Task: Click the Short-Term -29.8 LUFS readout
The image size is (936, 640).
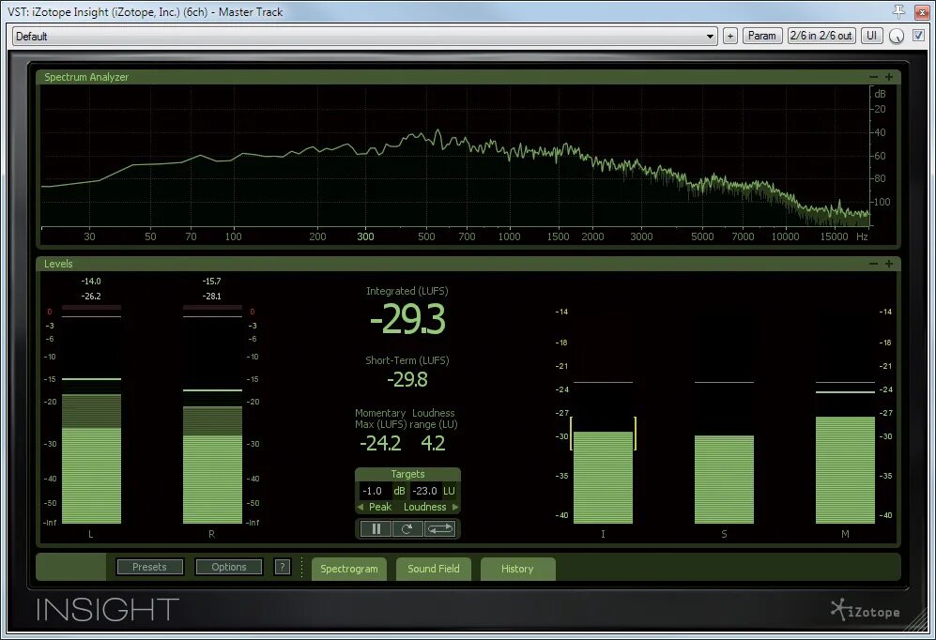Action: [x=407, y=379]
